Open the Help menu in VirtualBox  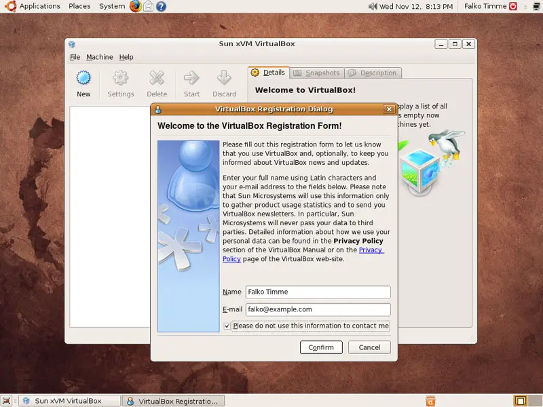126,57
